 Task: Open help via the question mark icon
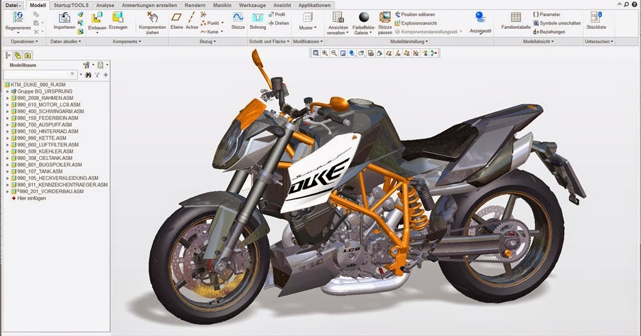(634, 4)
